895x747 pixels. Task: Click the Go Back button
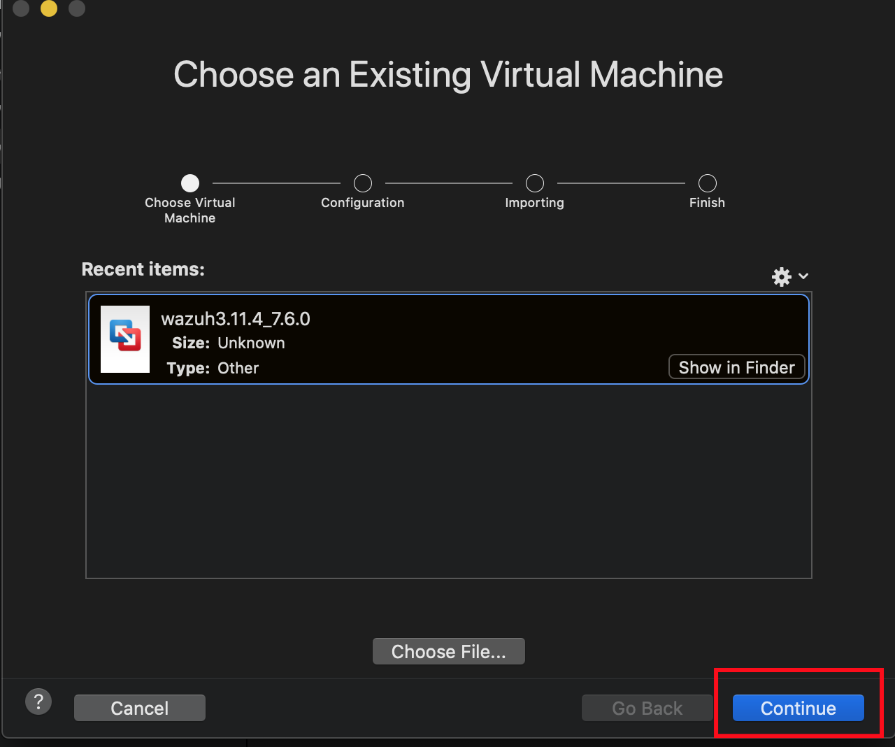point(647,708)
